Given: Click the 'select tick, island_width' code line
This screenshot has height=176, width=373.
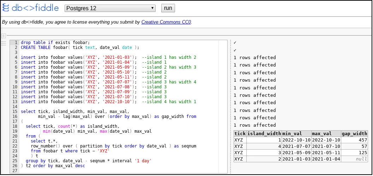Looking at the screenshot, I should click(75, 112).
